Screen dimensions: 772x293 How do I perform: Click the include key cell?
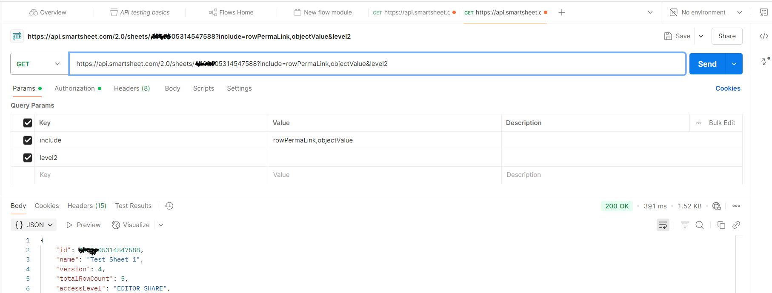[151, 140]
